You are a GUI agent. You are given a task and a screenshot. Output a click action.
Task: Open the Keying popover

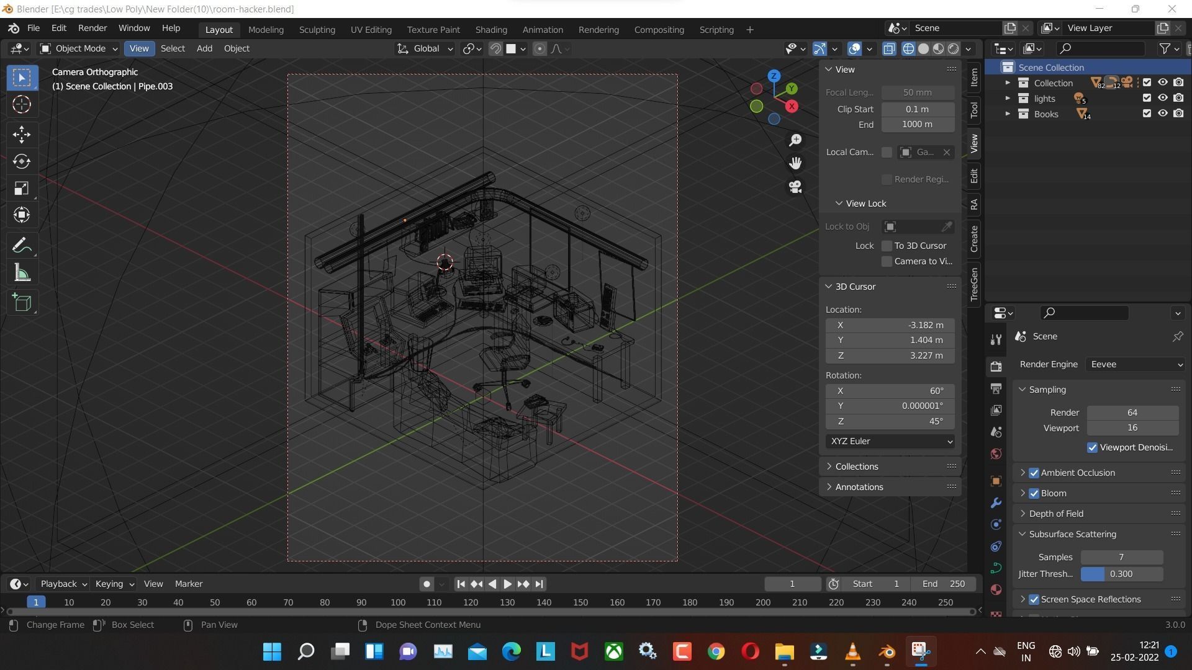(114, 584)
